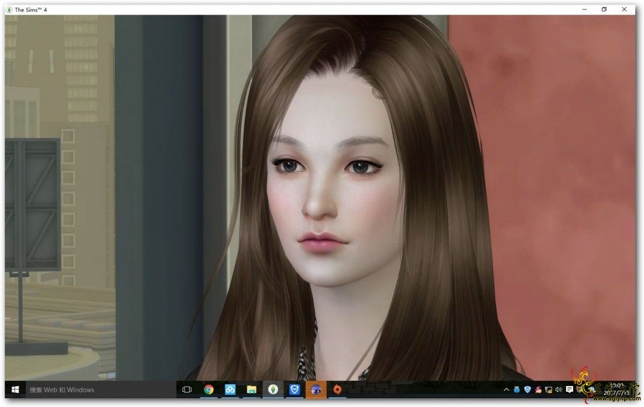
Task: Click the USB device tray icon
Action: click(x=517, y=389)
